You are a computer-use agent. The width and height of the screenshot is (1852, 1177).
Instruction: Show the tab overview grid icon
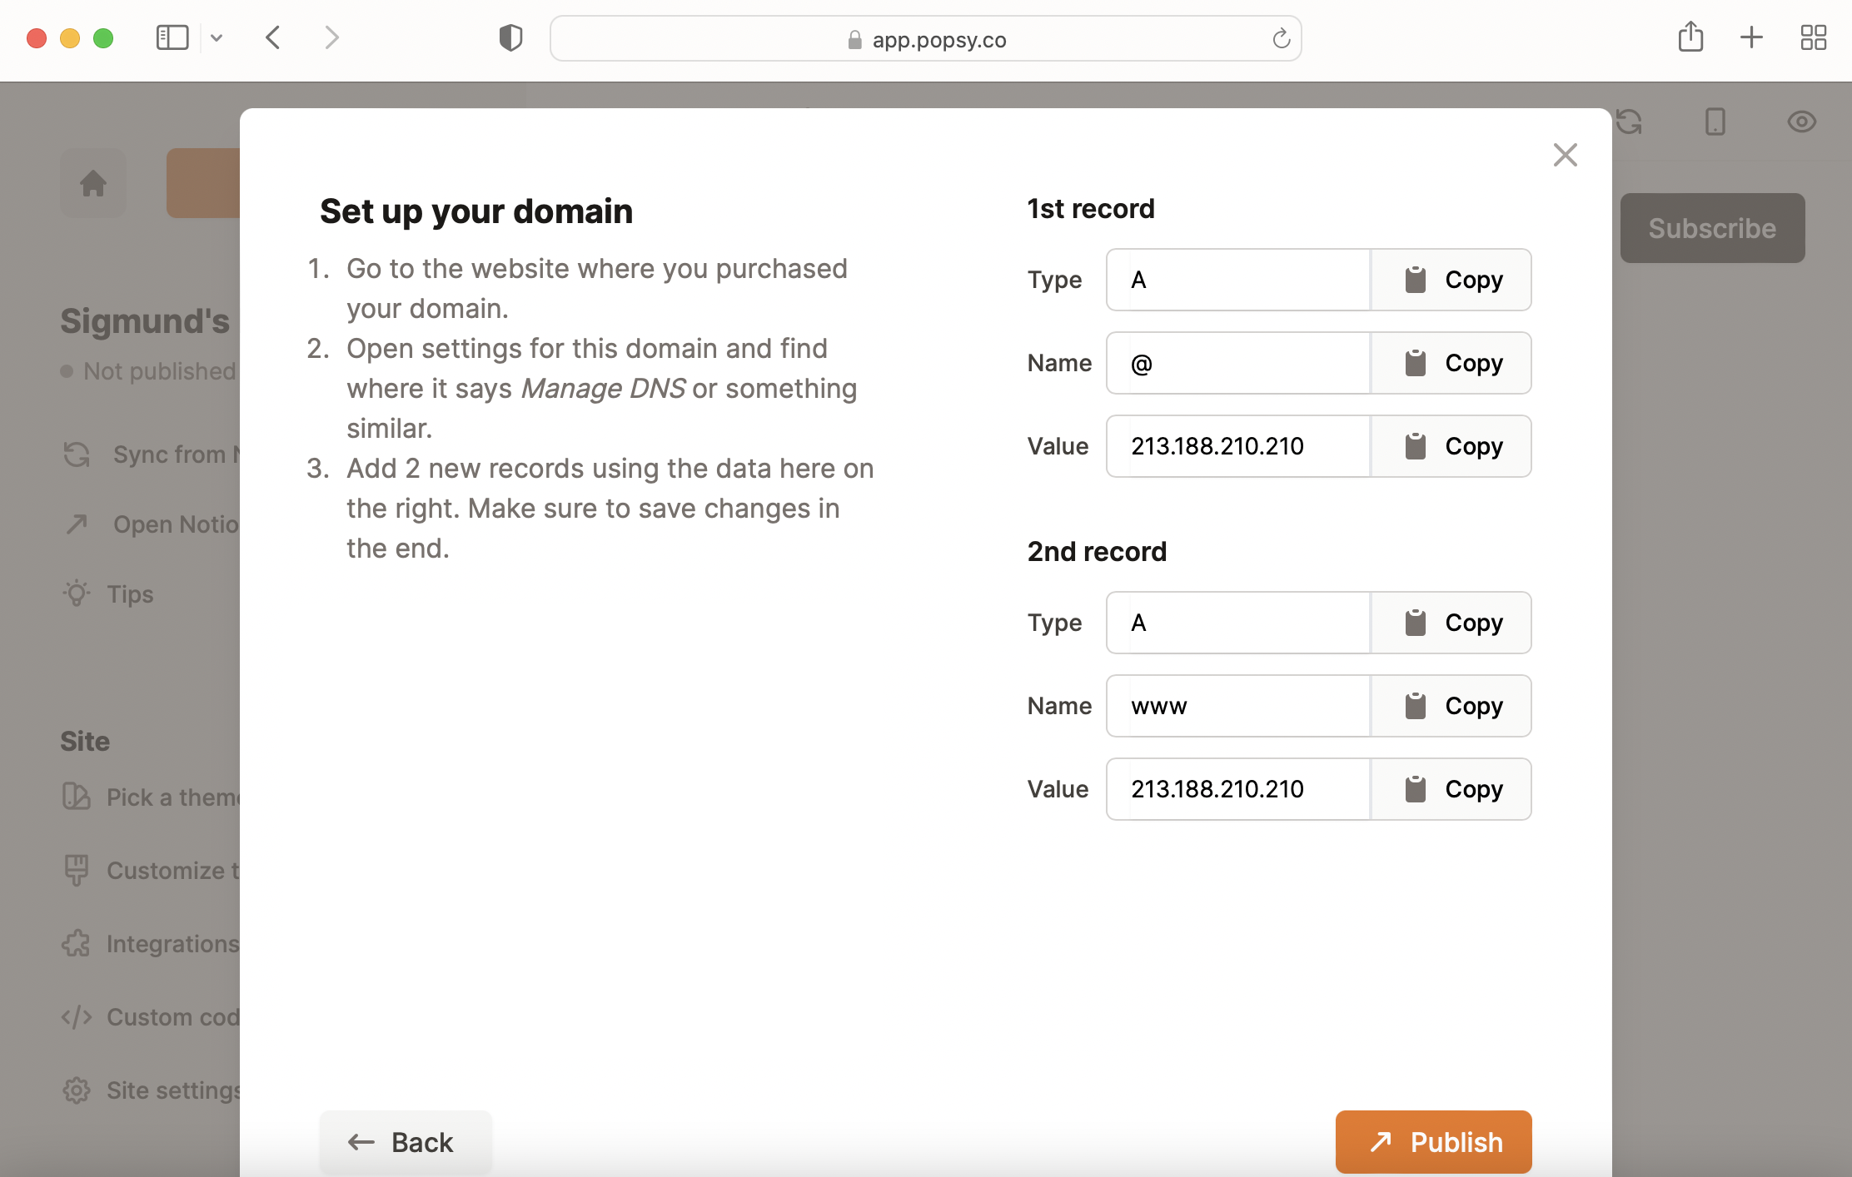point(1813,37)
